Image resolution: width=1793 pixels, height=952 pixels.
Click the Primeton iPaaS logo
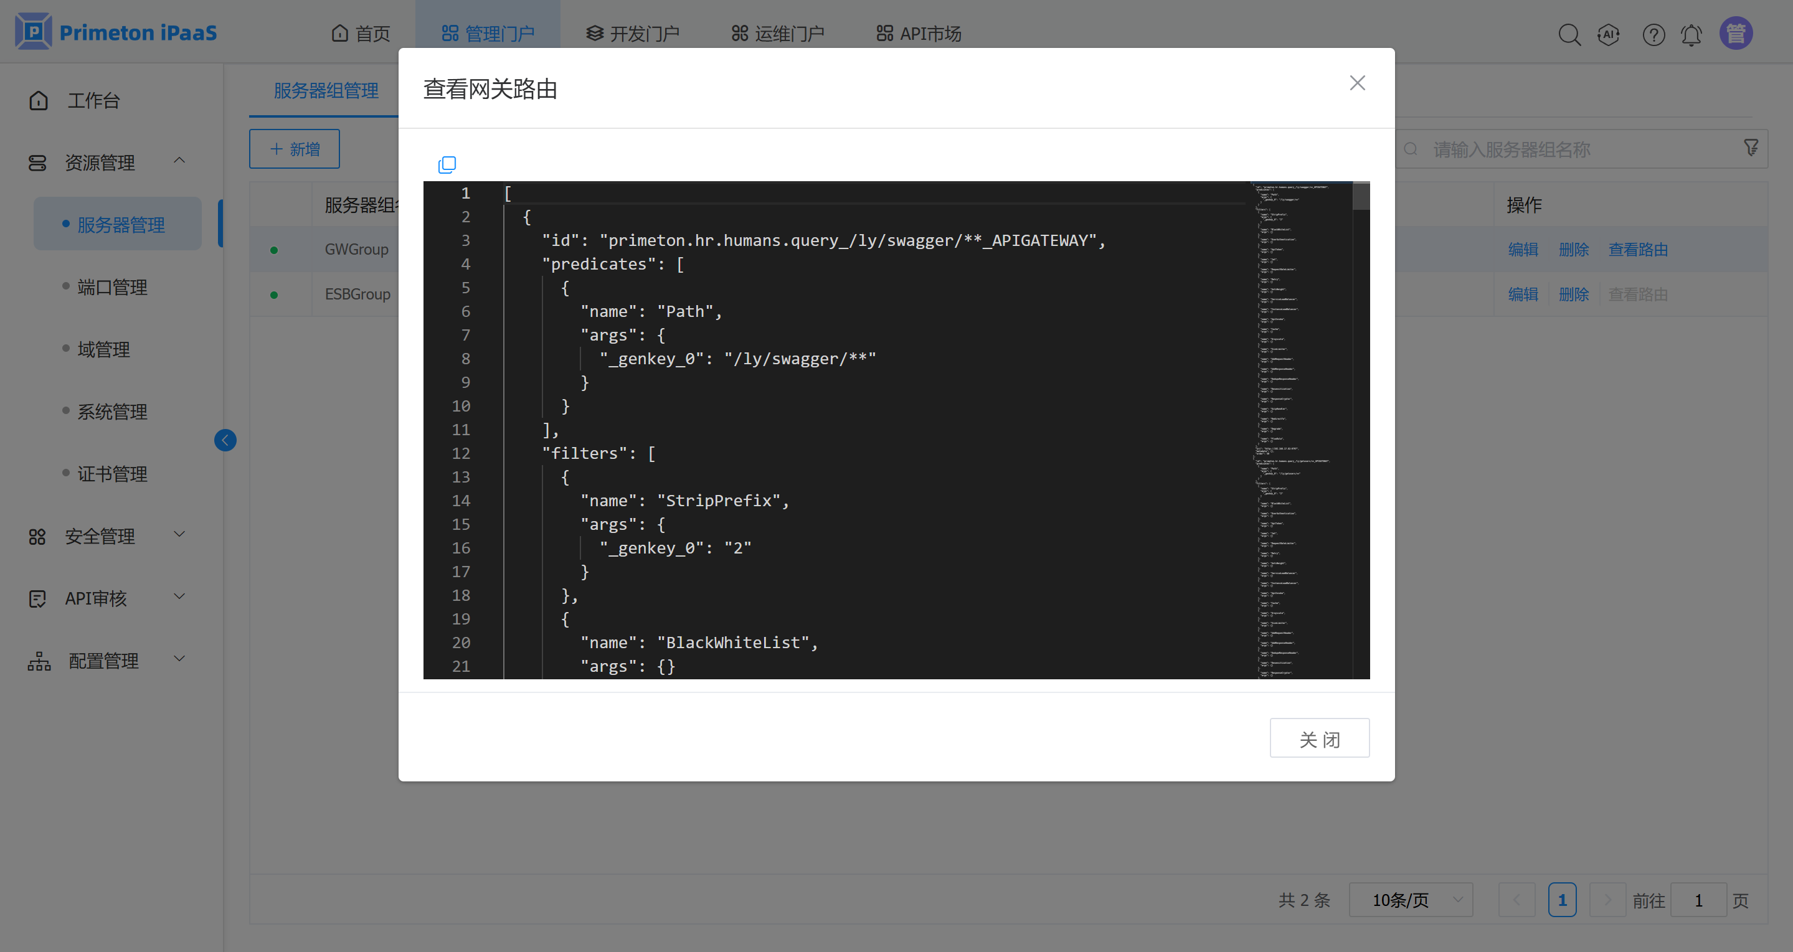[116, 32]
